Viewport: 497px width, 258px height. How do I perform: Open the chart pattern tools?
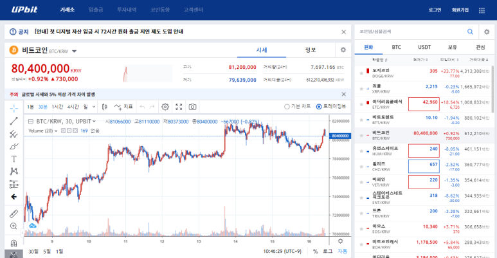pos(14,171)
